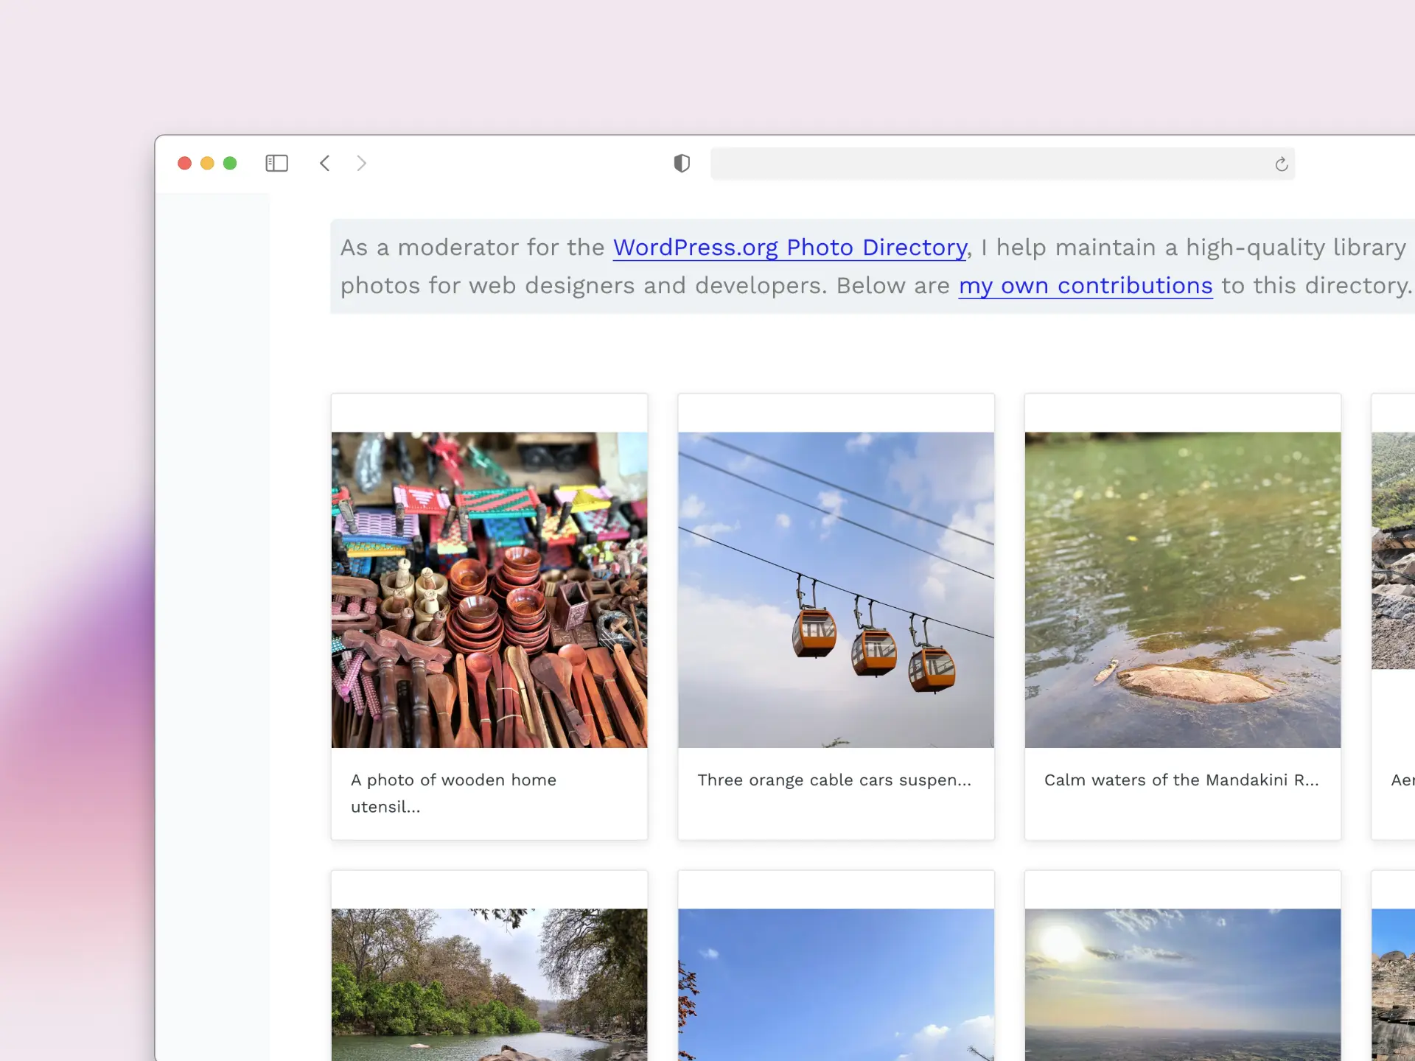Click the green fullscreen window button

point(230,163)
